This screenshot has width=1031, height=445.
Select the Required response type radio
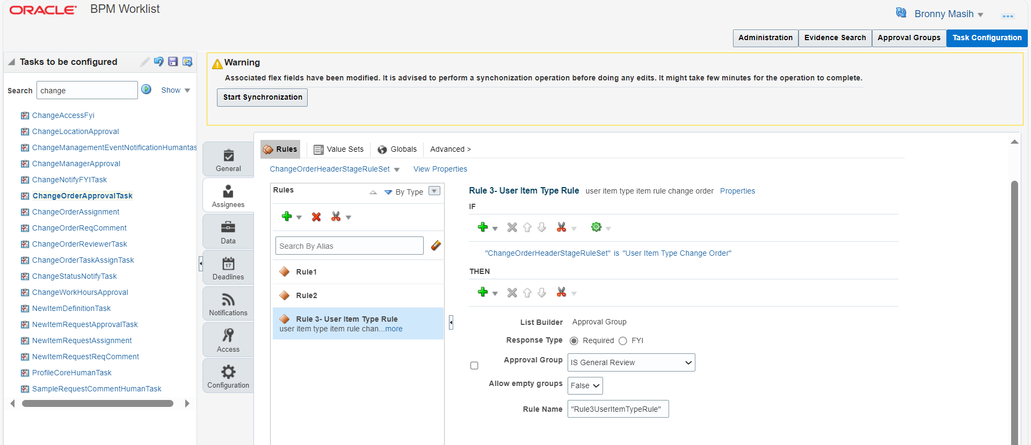[x=574, y=341]
